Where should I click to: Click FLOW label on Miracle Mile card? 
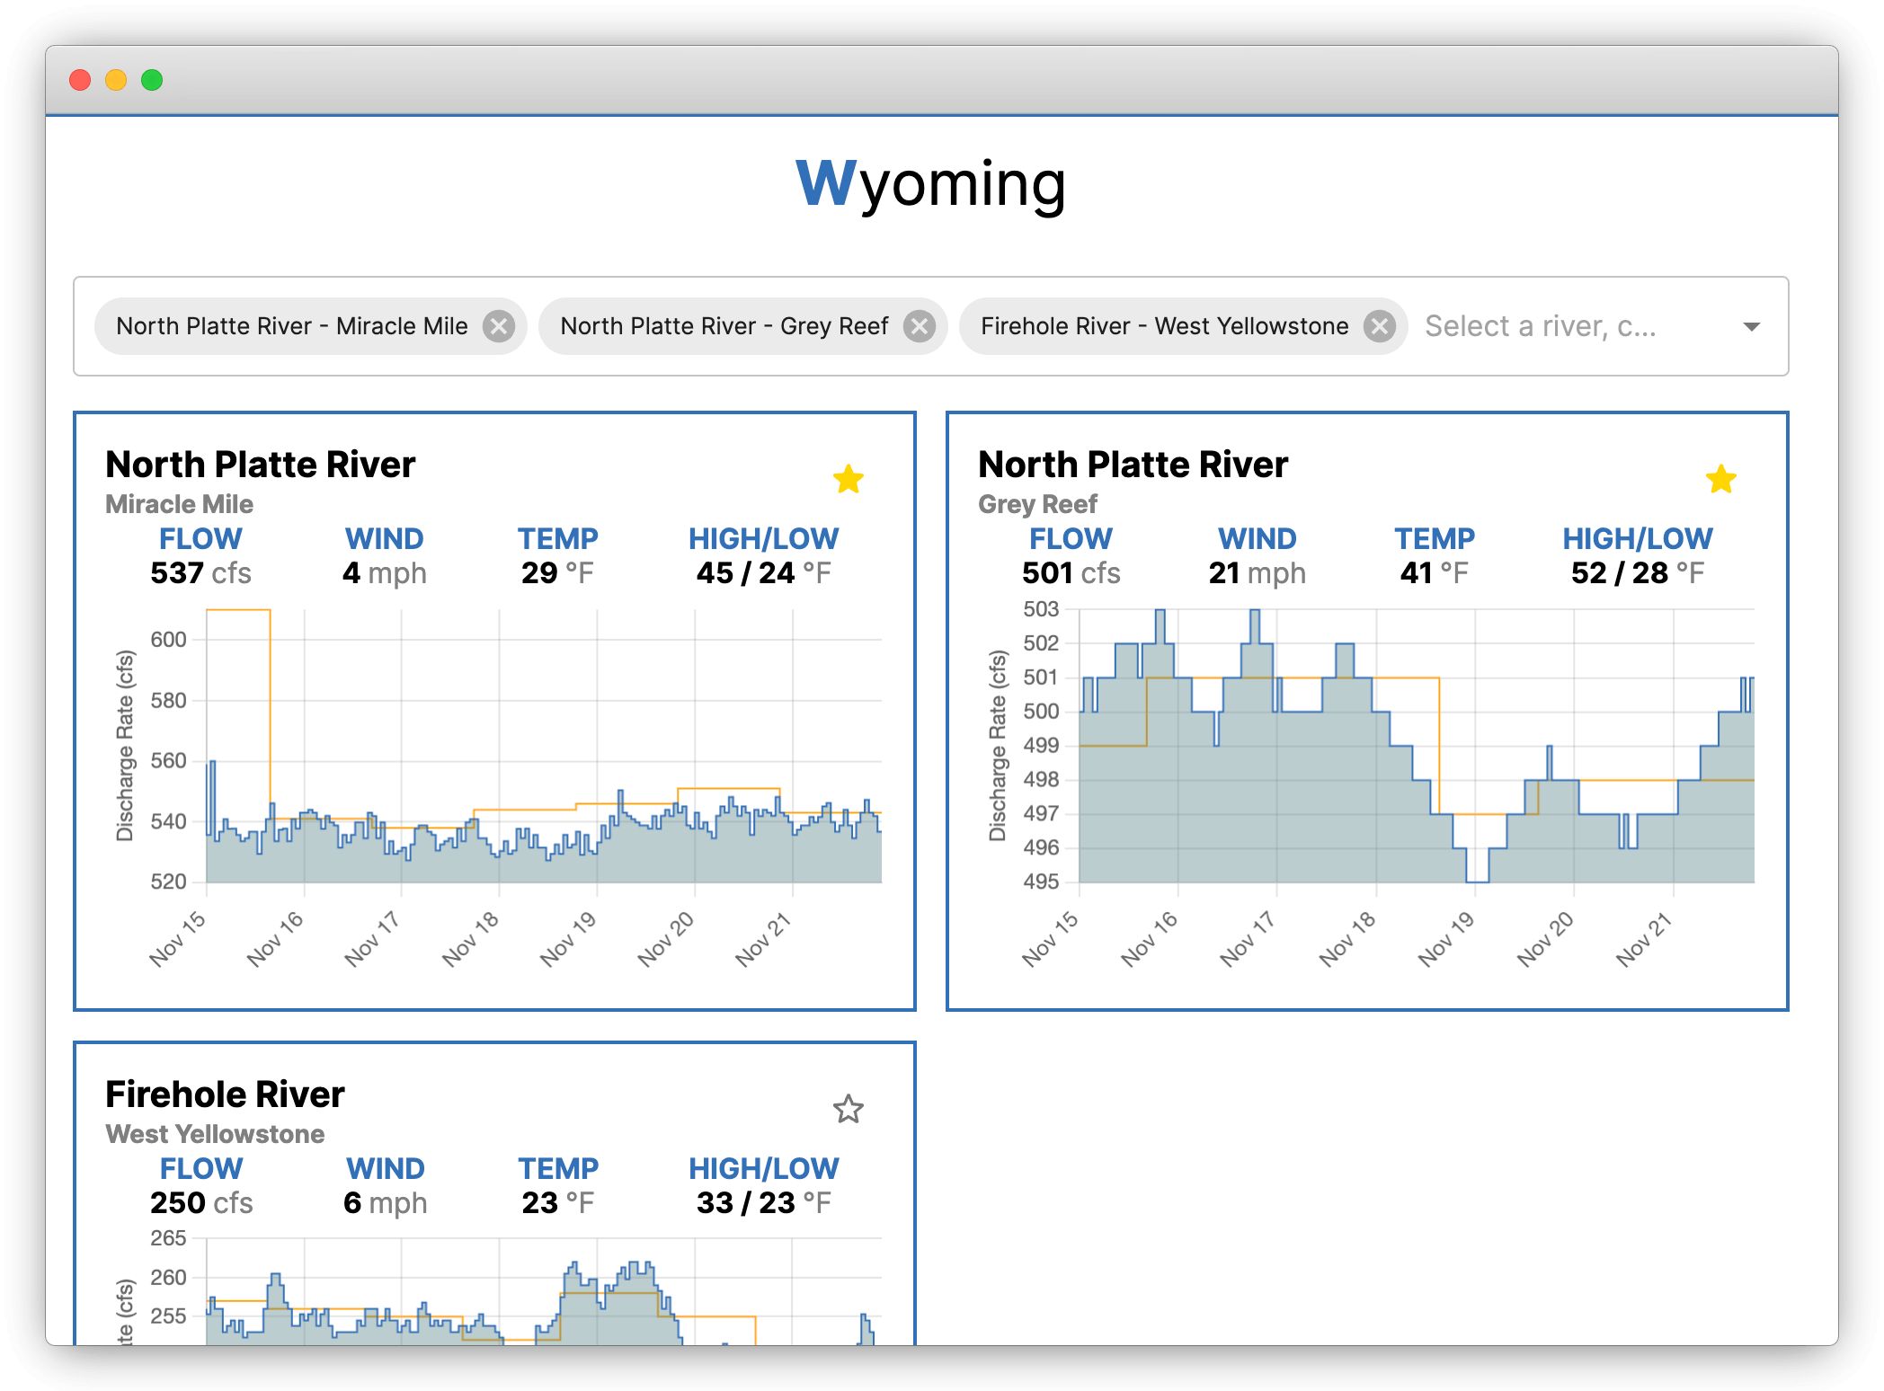[200, 538]
